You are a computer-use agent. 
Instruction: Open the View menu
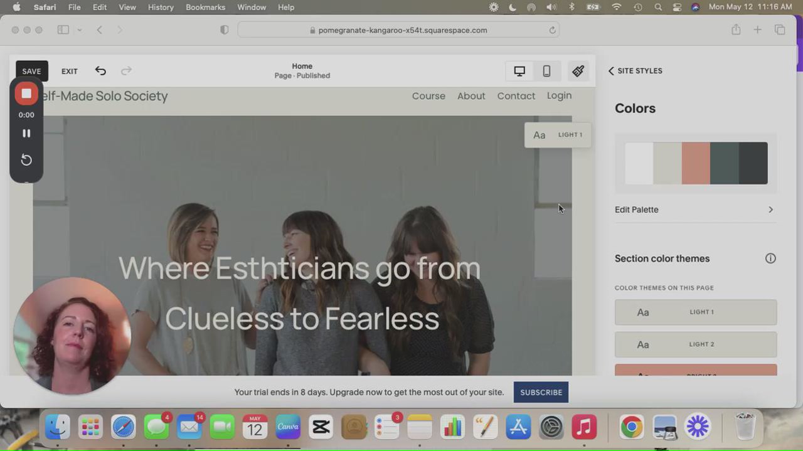127,7
